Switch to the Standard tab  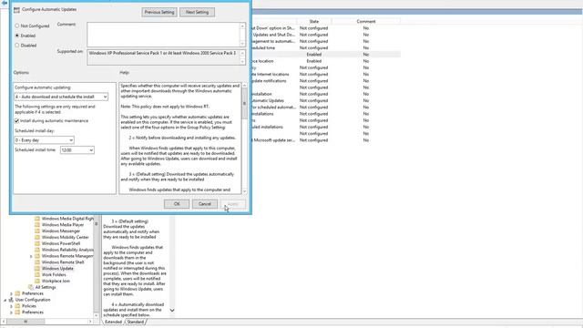tap(136, 322)
